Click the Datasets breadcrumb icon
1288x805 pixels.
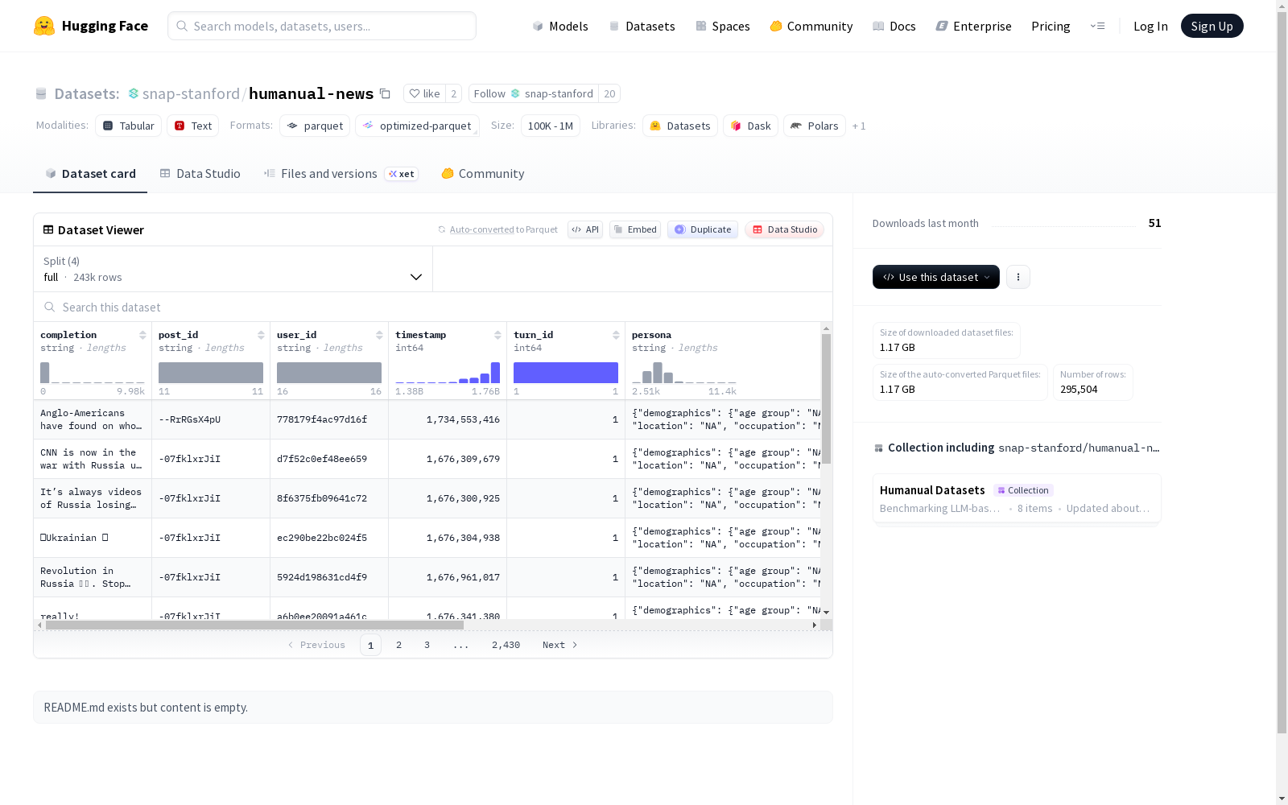pyautogui.click(x=41, y=93)
